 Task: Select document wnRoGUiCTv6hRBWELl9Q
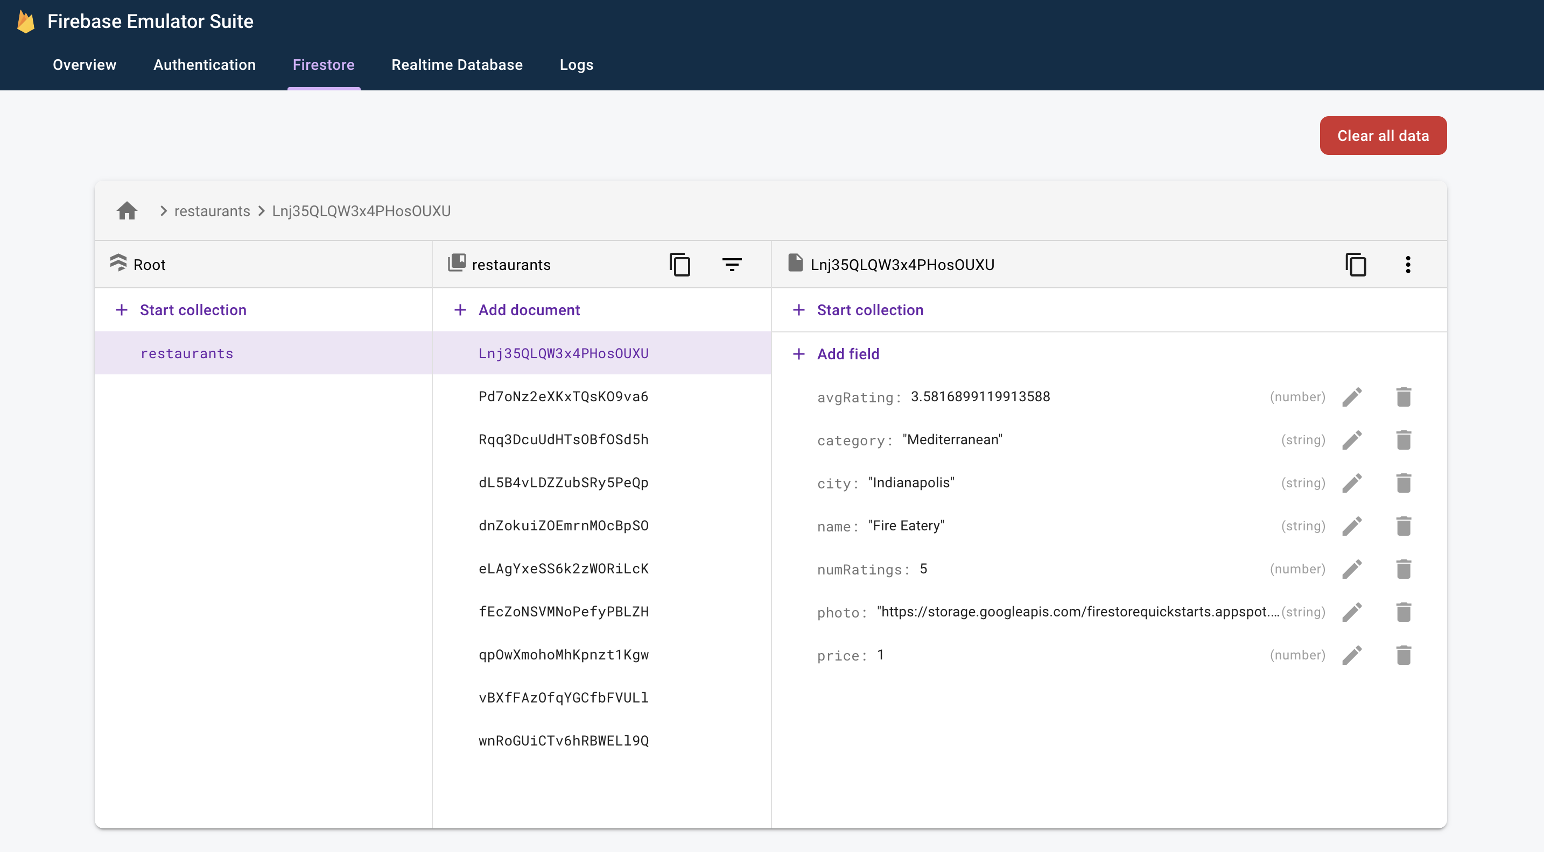(564, 740)
